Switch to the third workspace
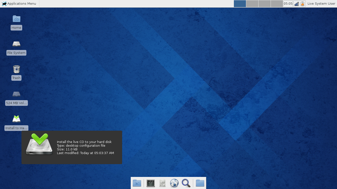 point(264,4)
